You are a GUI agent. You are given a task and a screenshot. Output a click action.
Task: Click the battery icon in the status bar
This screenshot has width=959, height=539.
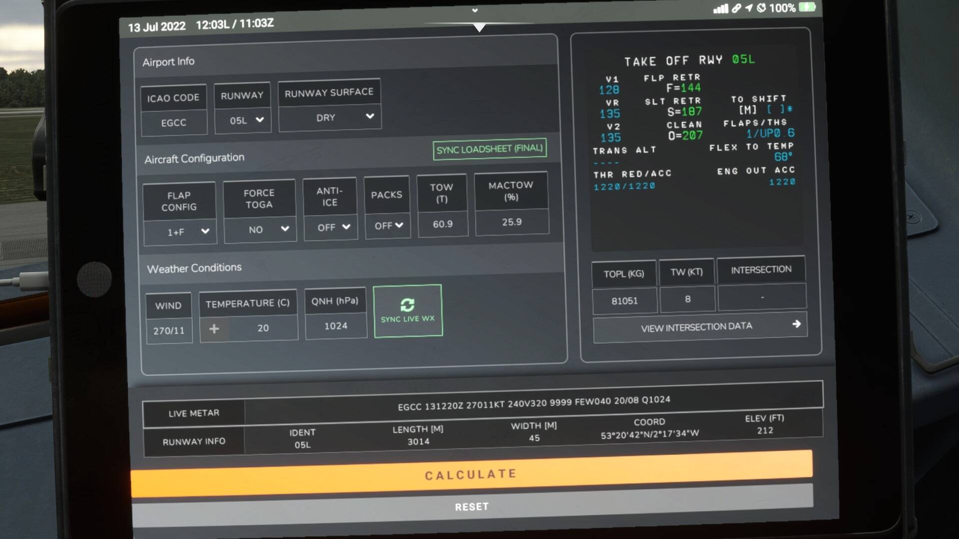(807, 7)
